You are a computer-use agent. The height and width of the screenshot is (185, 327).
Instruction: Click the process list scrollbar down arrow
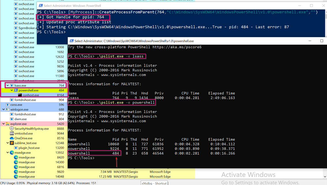click(x=325, y=177)
